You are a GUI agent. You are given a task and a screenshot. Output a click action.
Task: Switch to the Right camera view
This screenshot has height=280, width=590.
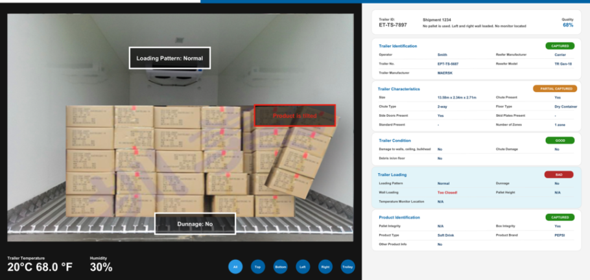click(x=325, y=266)
